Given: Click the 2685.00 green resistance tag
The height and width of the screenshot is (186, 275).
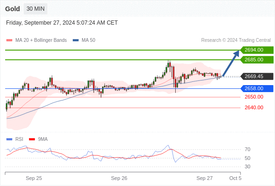Looking at the screenshot, I should [x=257, y=60].
